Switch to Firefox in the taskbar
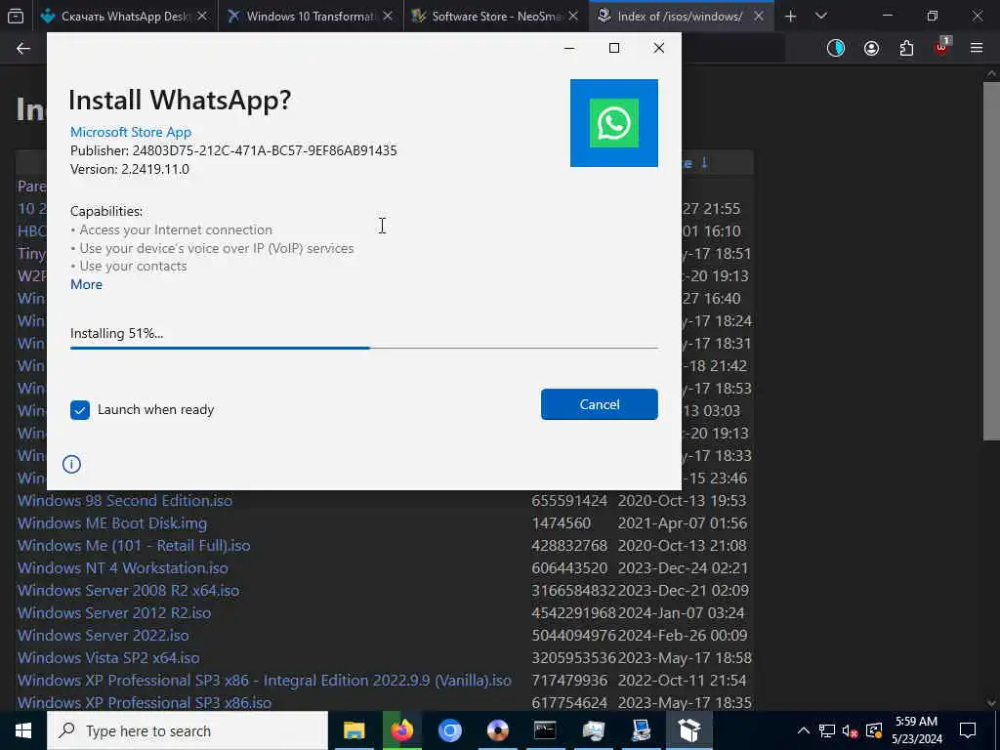This screenshot has height=750, width=1000. (x=401, y=730)
